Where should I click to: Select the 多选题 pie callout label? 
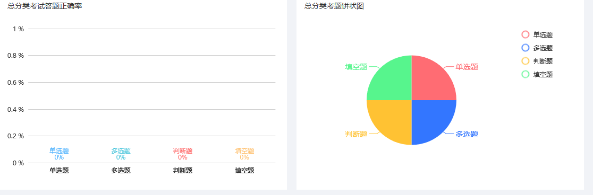(x=467, y=134)
